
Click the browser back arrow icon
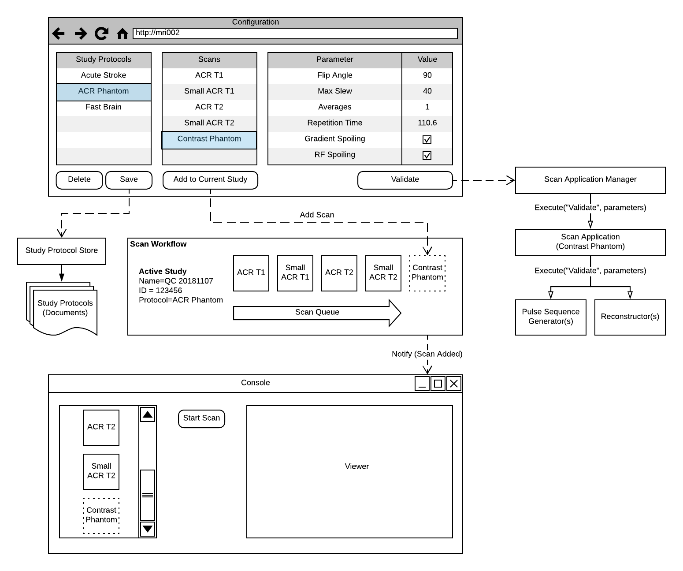click(58, 34)
